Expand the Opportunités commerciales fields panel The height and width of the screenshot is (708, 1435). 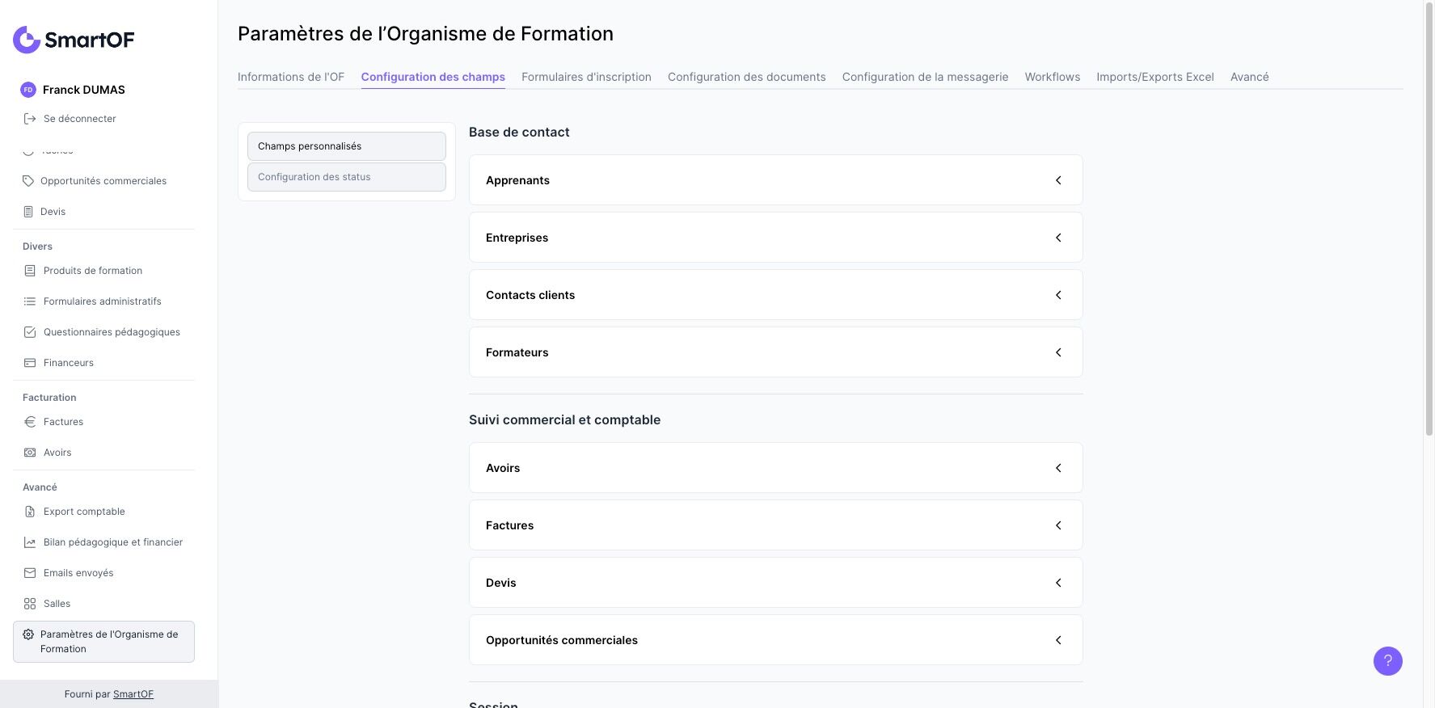[x=1058, y=640]
